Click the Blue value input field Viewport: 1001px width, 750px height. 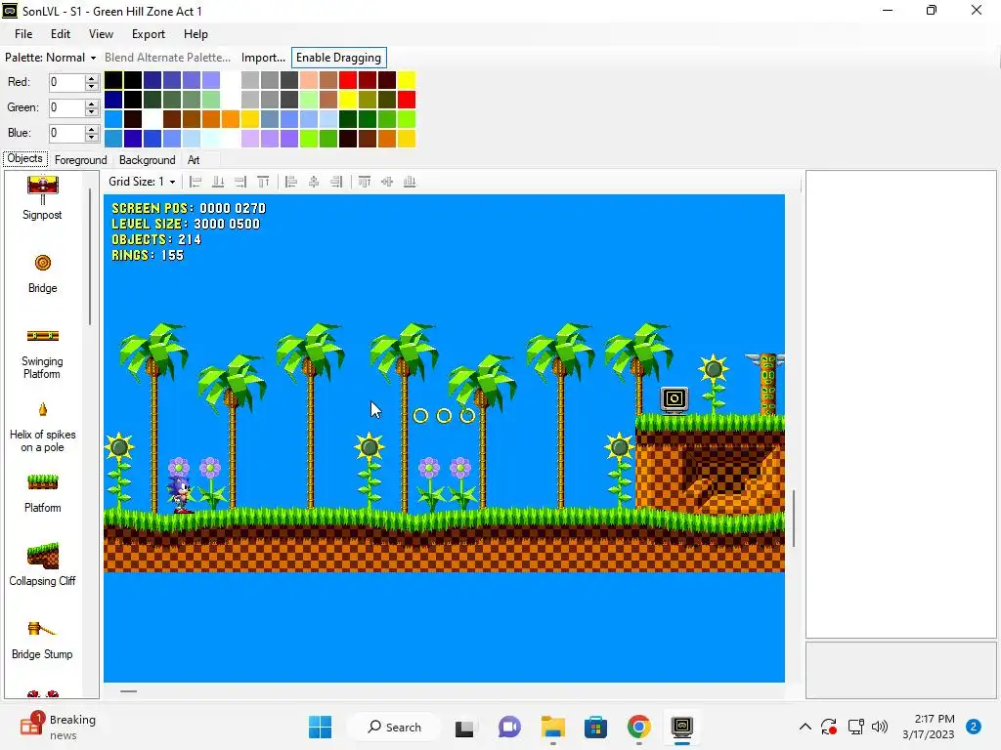click(66, 133)
